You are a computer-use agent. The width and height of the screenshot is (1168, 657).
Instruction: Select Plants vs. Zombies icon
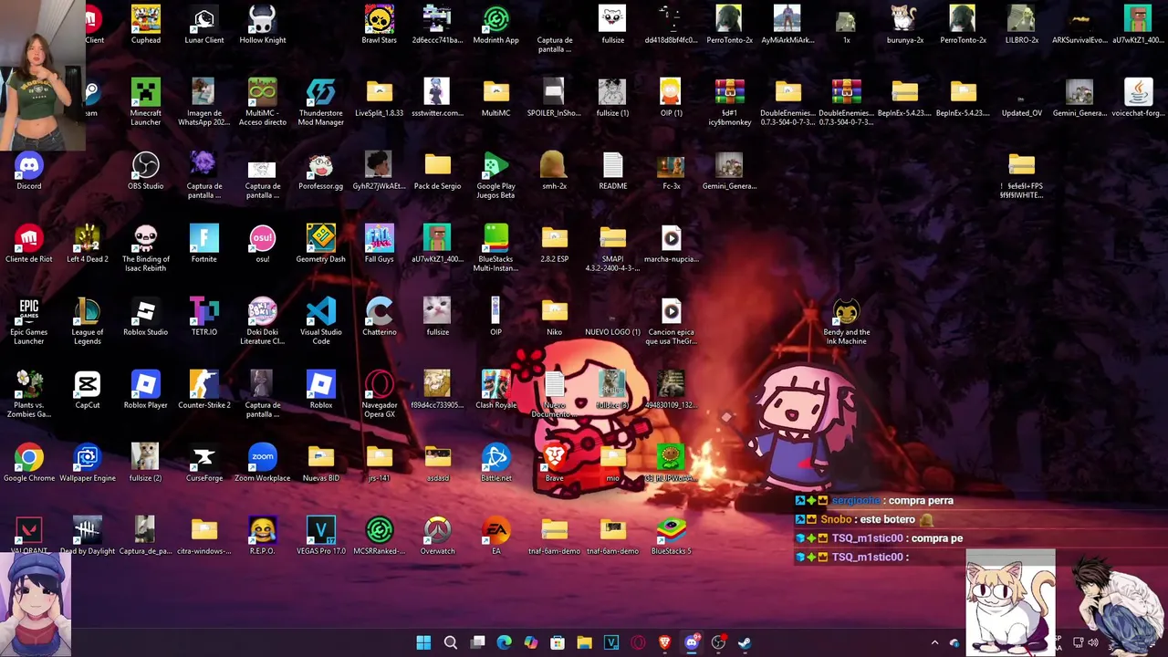(28, 394)
